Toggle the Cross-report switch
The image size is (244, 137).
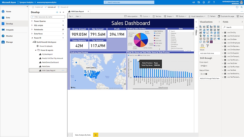[205, 66]
